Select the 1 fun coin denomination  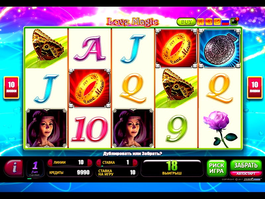[35, 168]
